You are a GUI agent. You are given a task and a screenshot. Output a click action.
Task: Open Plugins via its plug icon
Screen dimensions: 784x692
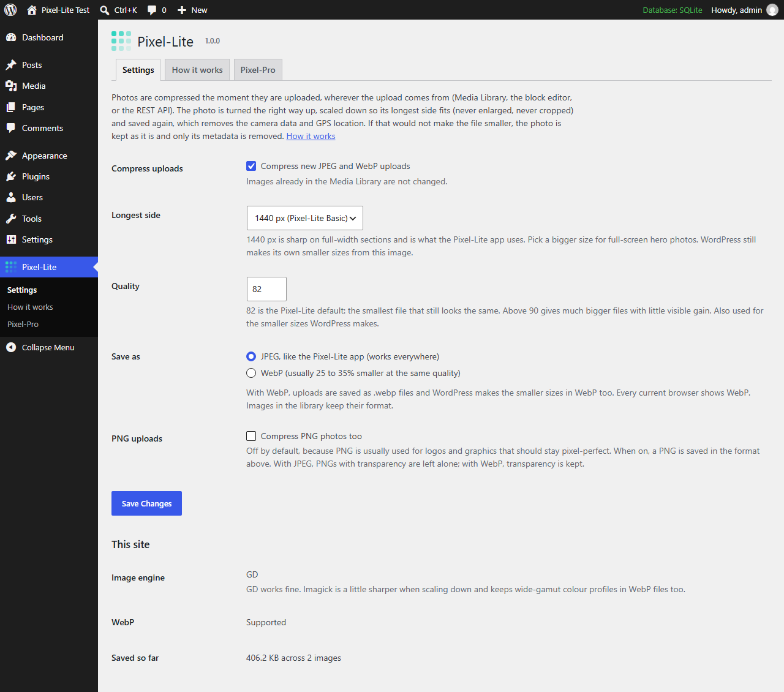[11, 176]
